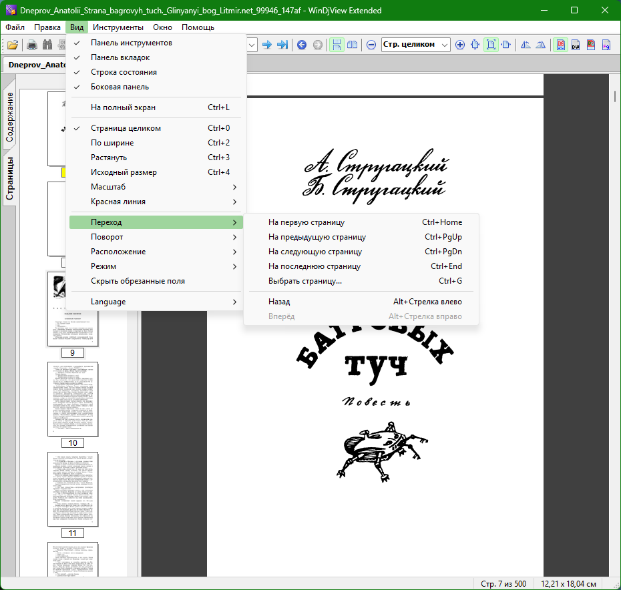
Task: Click the blue Back navigation icon
Action: tap(302, 45)
